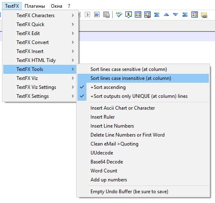The width and height of the screenshot is (215, 203).
Task: Expand TextFX Viz submenu arrow
Action: point(73,78)
